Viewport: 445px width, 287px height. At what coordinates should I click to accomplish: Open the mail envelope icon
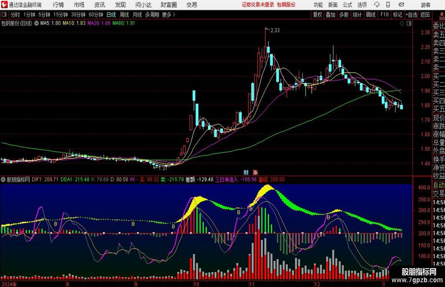(x=401, y=5)
